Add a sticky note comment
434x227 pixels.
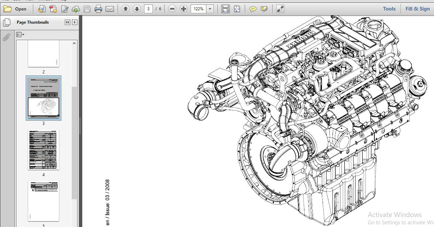(x=253, y=9)
